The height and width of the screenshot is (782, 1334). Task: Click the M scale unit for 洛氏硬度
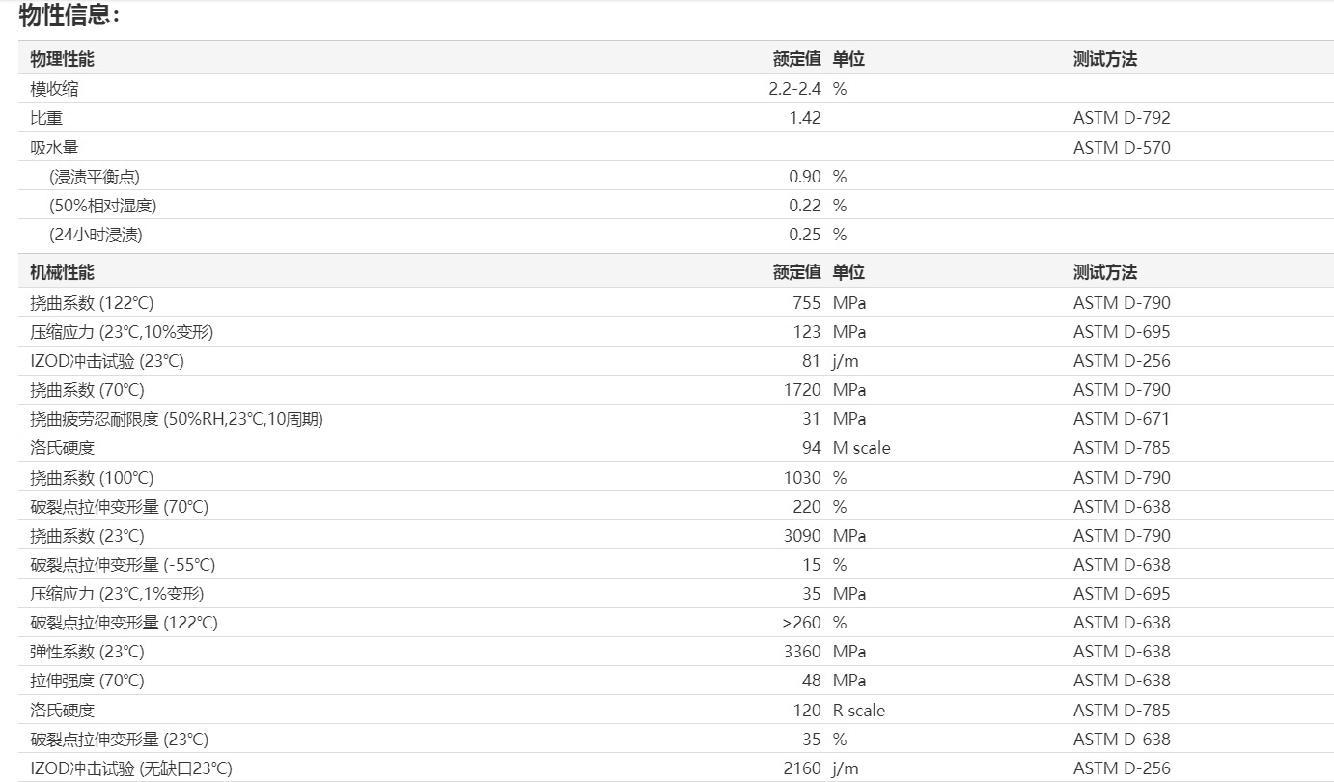pos(861,448)
